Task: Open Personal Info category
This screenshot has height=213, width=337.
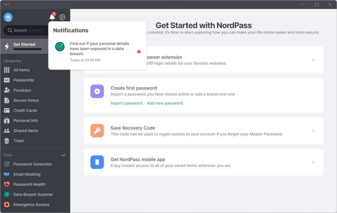Action: click(26, 120)
